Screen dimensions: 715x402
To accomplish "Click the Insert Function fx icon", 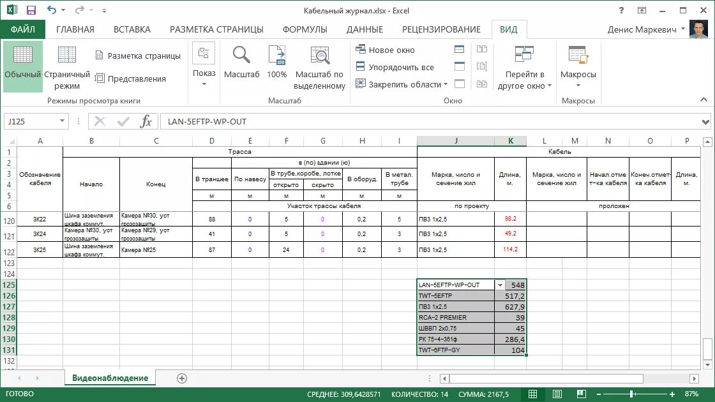I will 146,121.
